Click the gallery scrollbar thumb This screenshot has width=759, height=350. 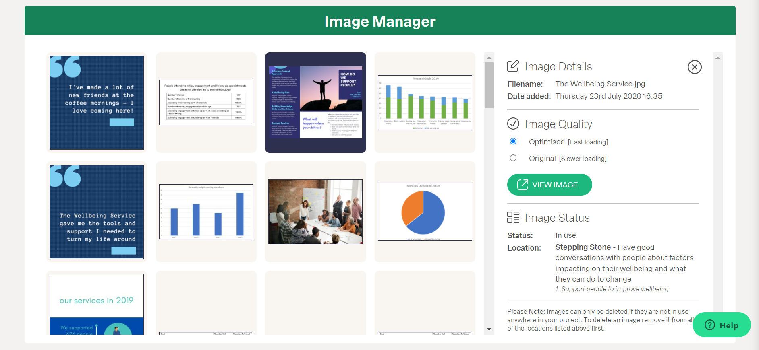pos(489,85)
